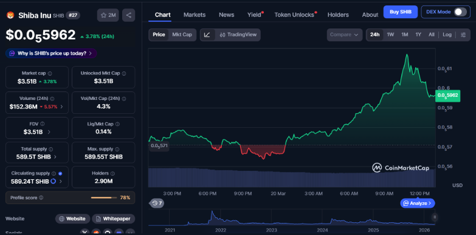Screen dimensions: 476x235
Task: Open the About tab
Action: 370,15
